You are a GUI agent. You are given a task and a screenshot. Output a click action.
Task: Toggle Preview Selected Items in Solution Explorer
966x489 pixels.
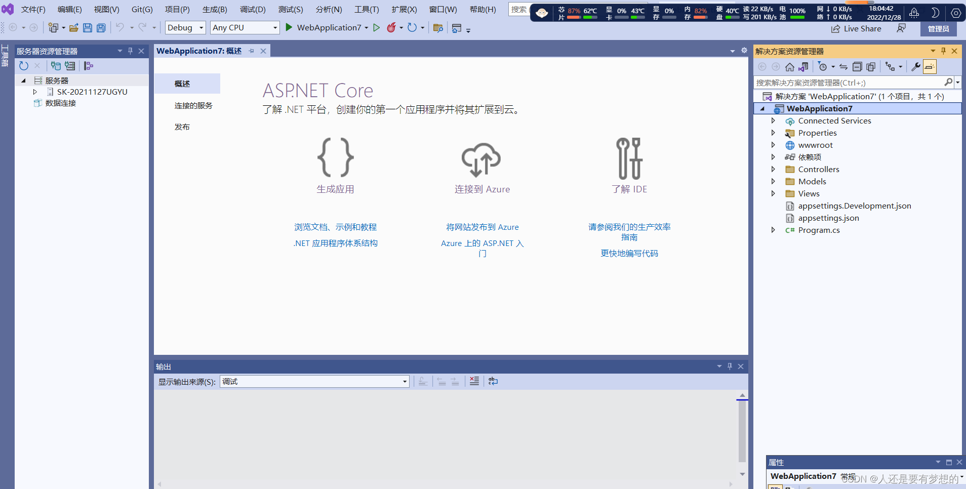tap(930, 67)
